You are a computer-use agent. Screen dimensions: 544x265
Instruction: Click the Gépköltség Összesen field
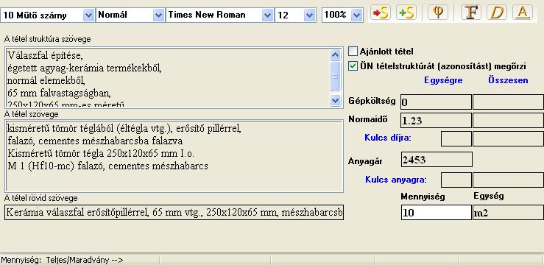(508, 102)
